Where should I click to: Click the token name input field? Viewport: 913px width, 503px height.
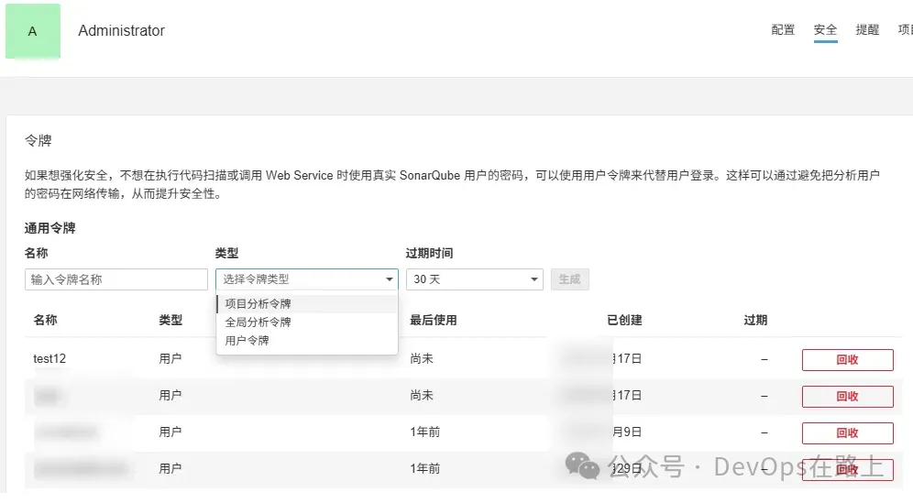(116, 279)
